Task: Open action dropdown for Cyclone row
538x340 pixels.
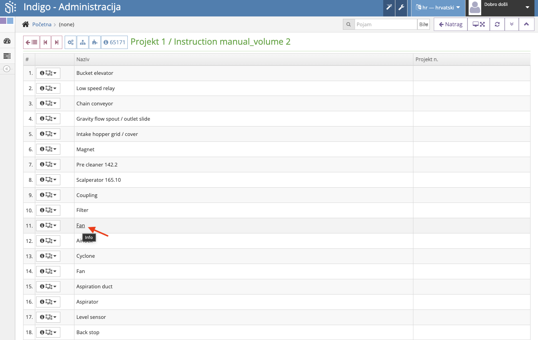Action: [48, 256]
